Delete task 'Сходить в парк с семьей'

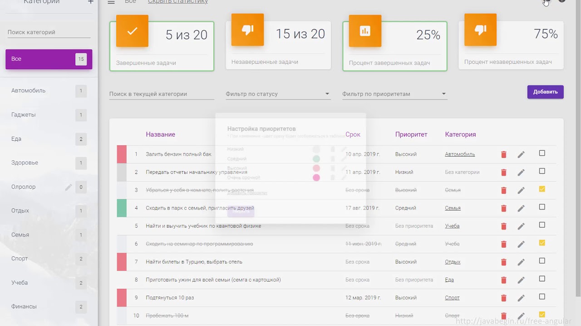click(x=503, y=208)
